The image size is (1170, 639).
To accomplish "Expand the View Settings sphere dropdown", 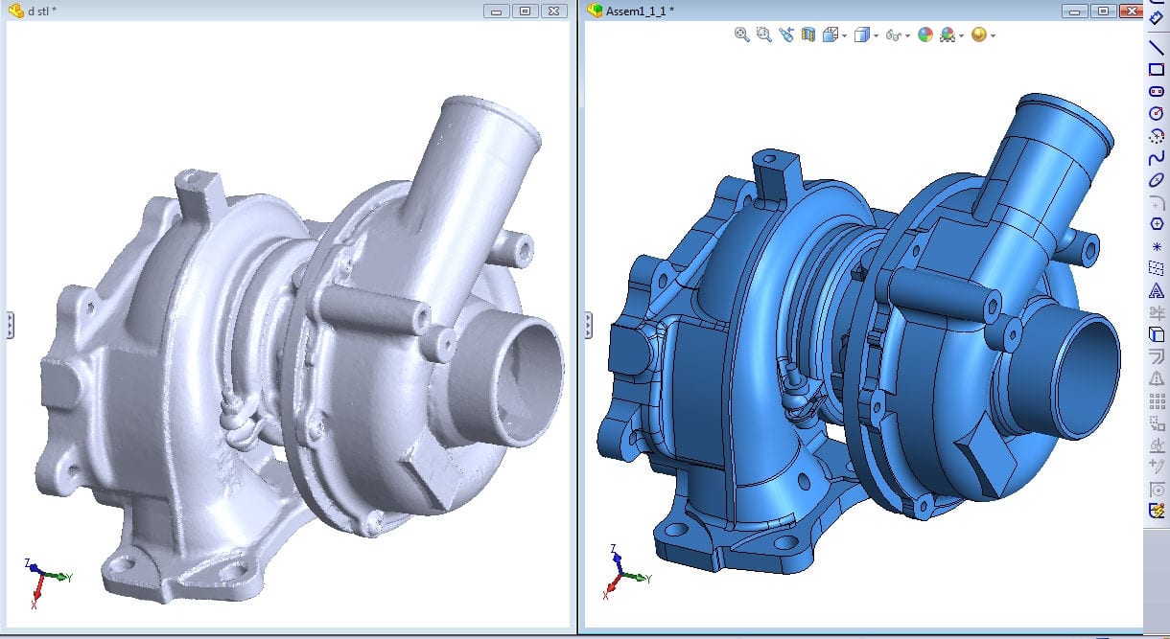I will tap(992, 35).
